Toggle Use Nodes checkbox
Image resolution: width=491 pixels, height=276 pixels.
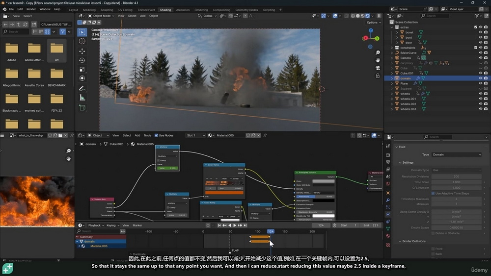[x=156, y=135]
